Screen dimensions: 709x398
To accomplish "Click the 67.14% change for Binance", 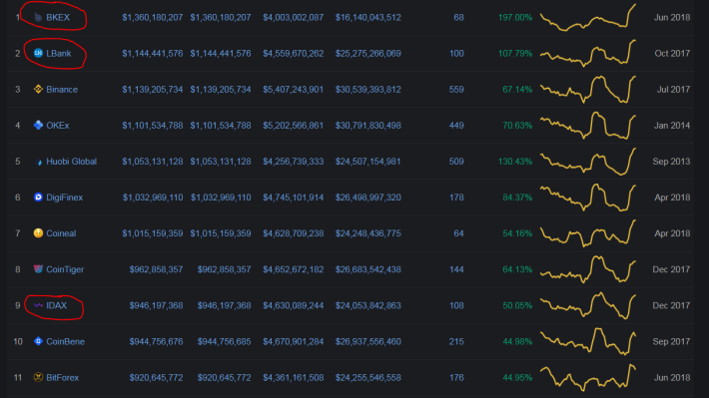I will [517, 90].
